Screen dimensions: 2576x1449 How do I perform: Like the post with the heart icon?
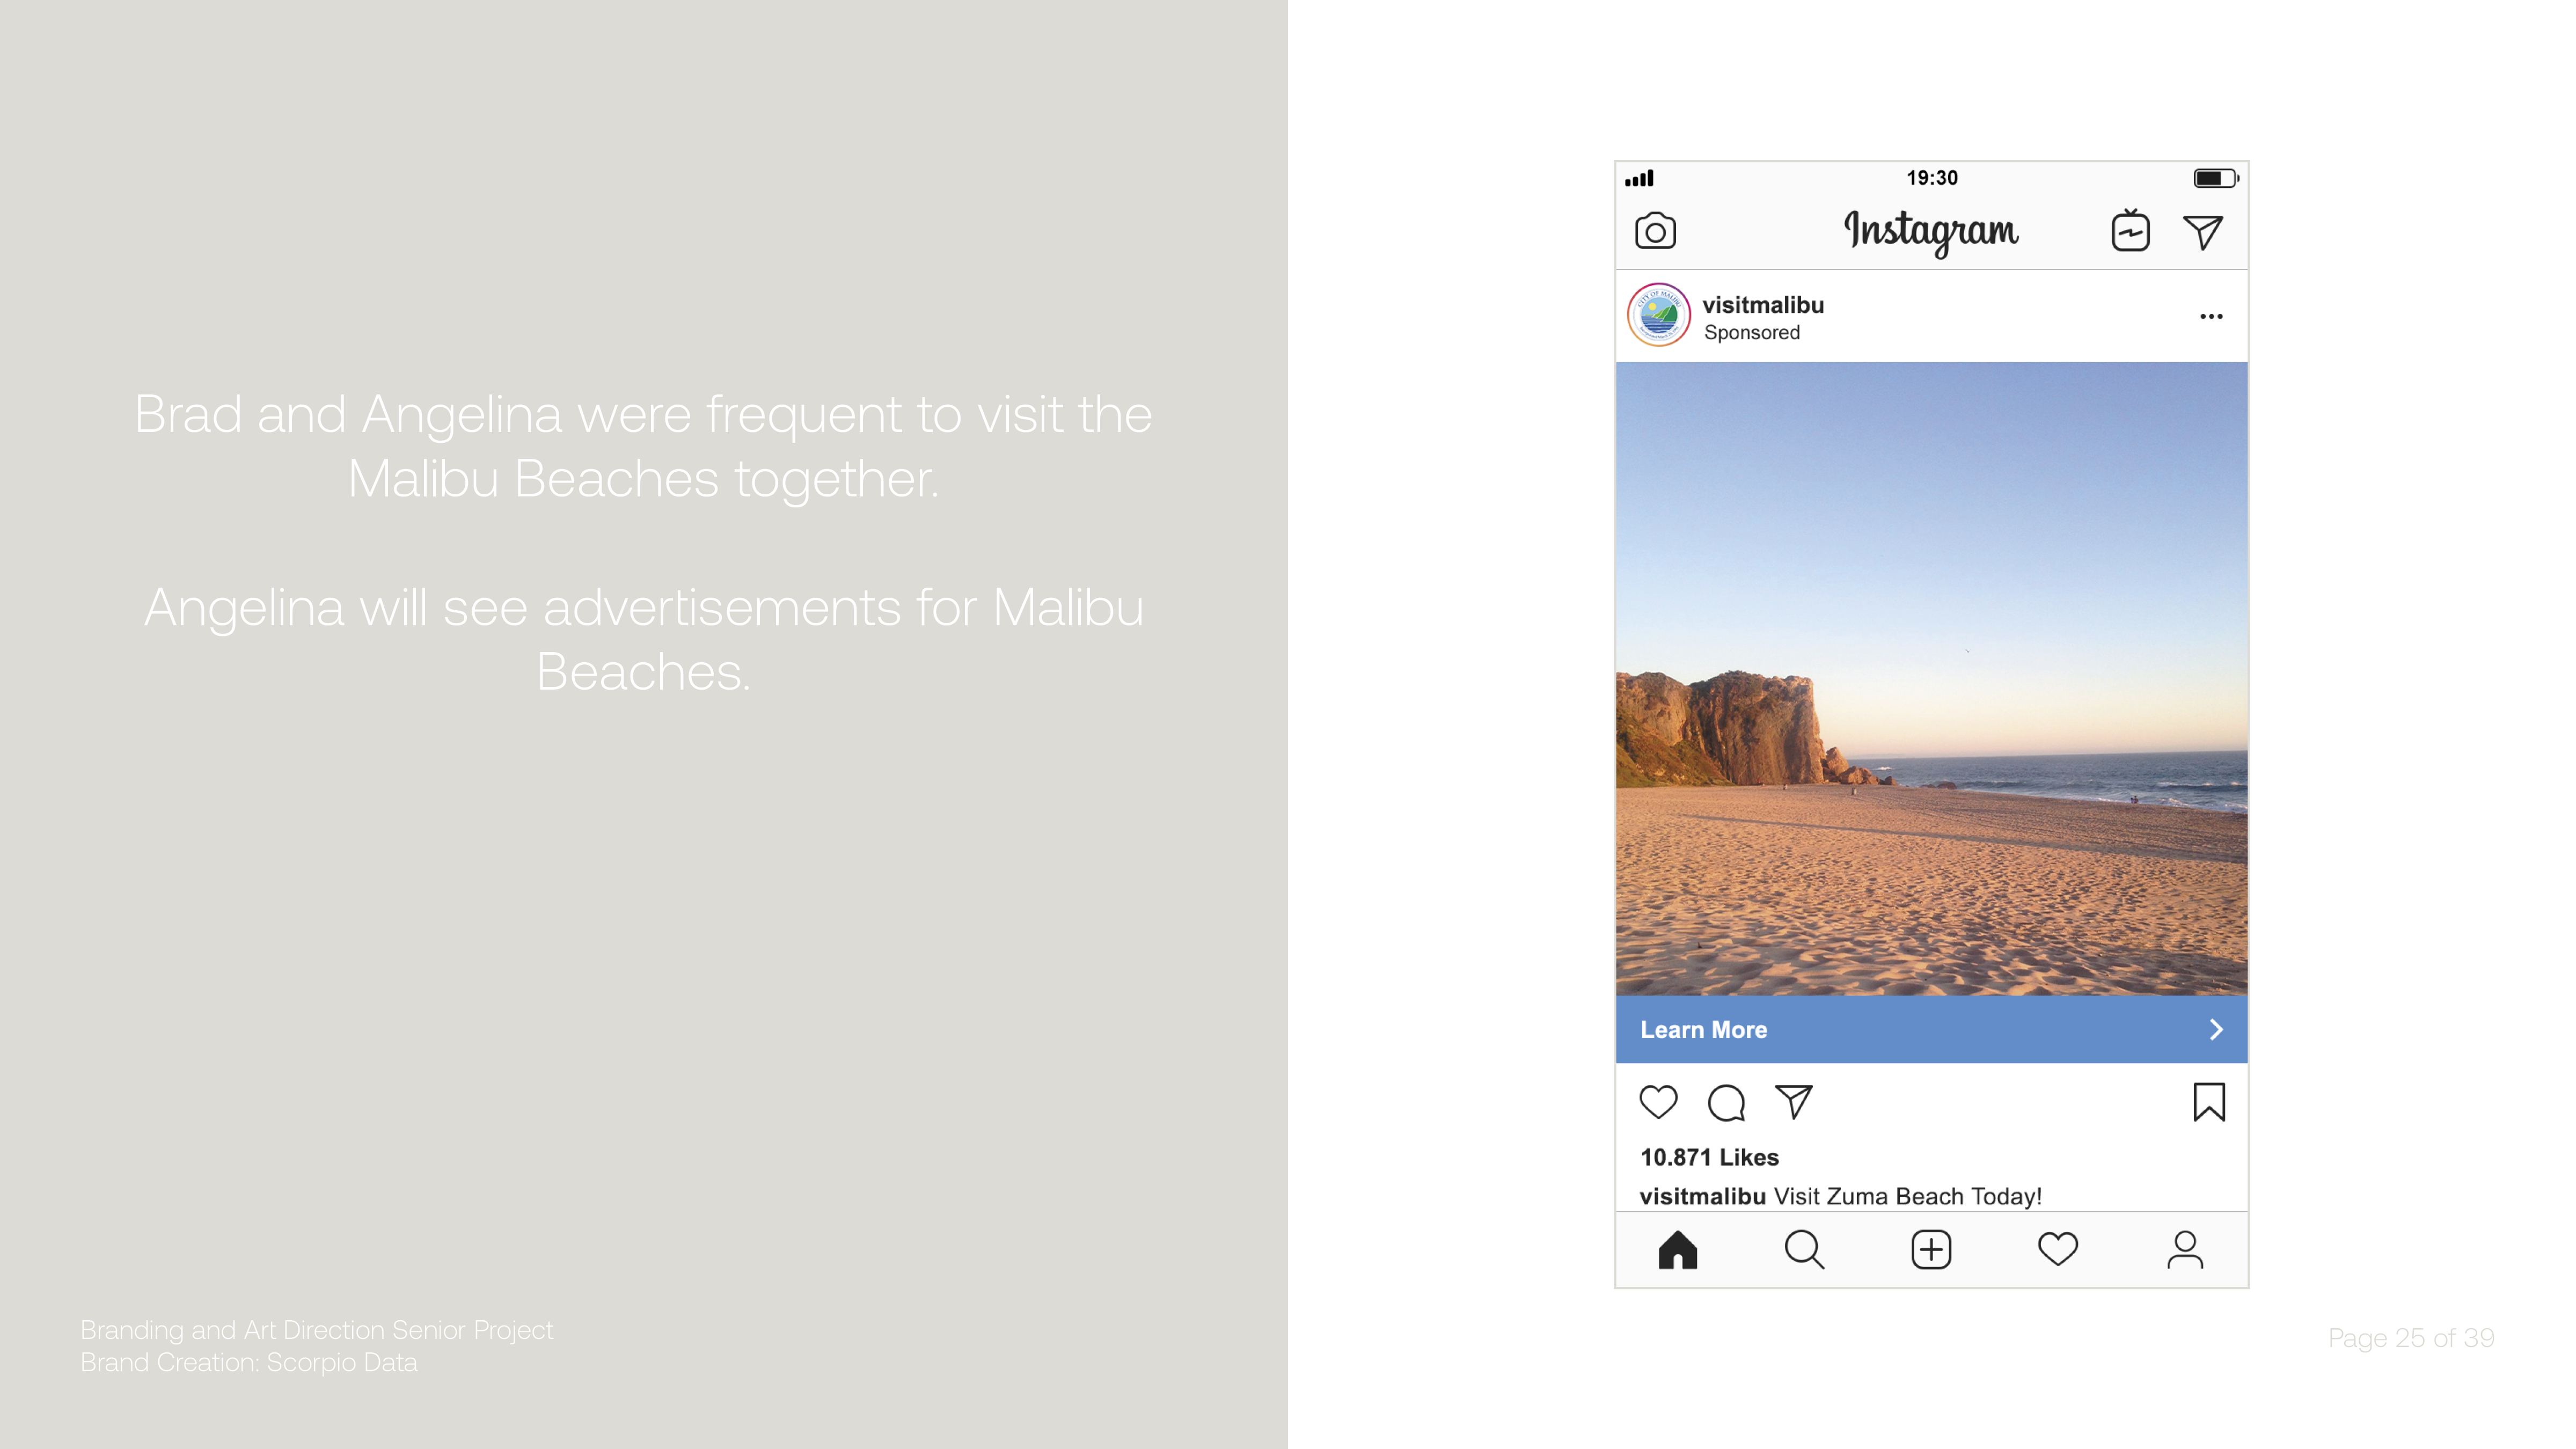(1658, 1102)
